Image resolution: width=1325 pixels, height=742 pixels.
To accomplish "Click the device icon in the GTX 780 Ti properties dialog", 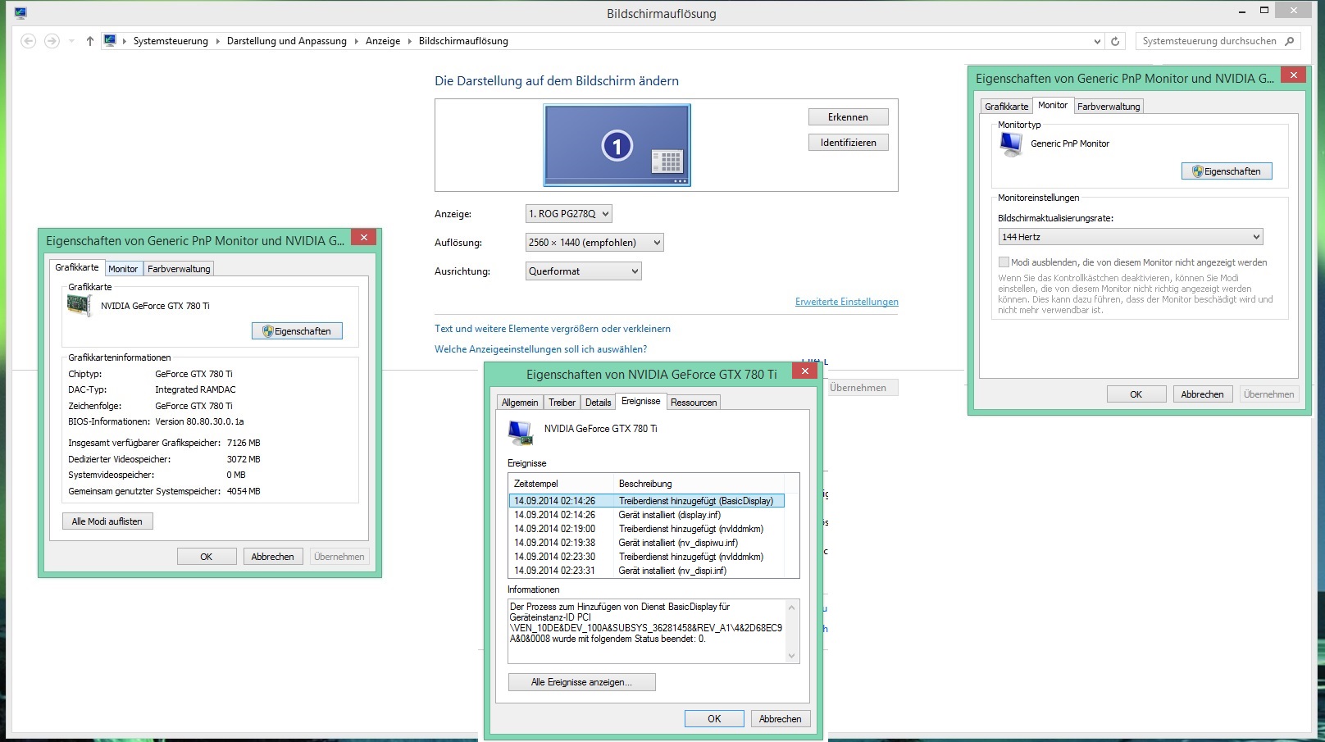I will click(521, 432).
